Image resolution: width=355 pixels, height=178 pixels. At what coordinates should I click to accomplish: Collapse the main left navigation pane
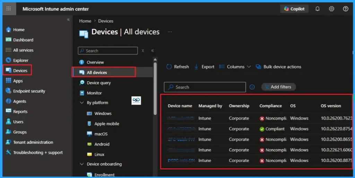68,20
